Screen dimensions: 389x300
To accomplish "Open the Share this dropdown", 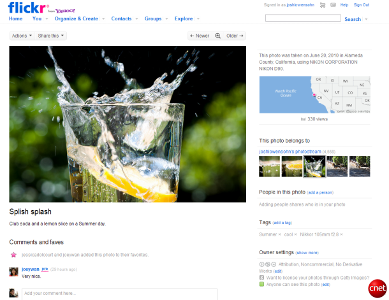I will (51, 36).
